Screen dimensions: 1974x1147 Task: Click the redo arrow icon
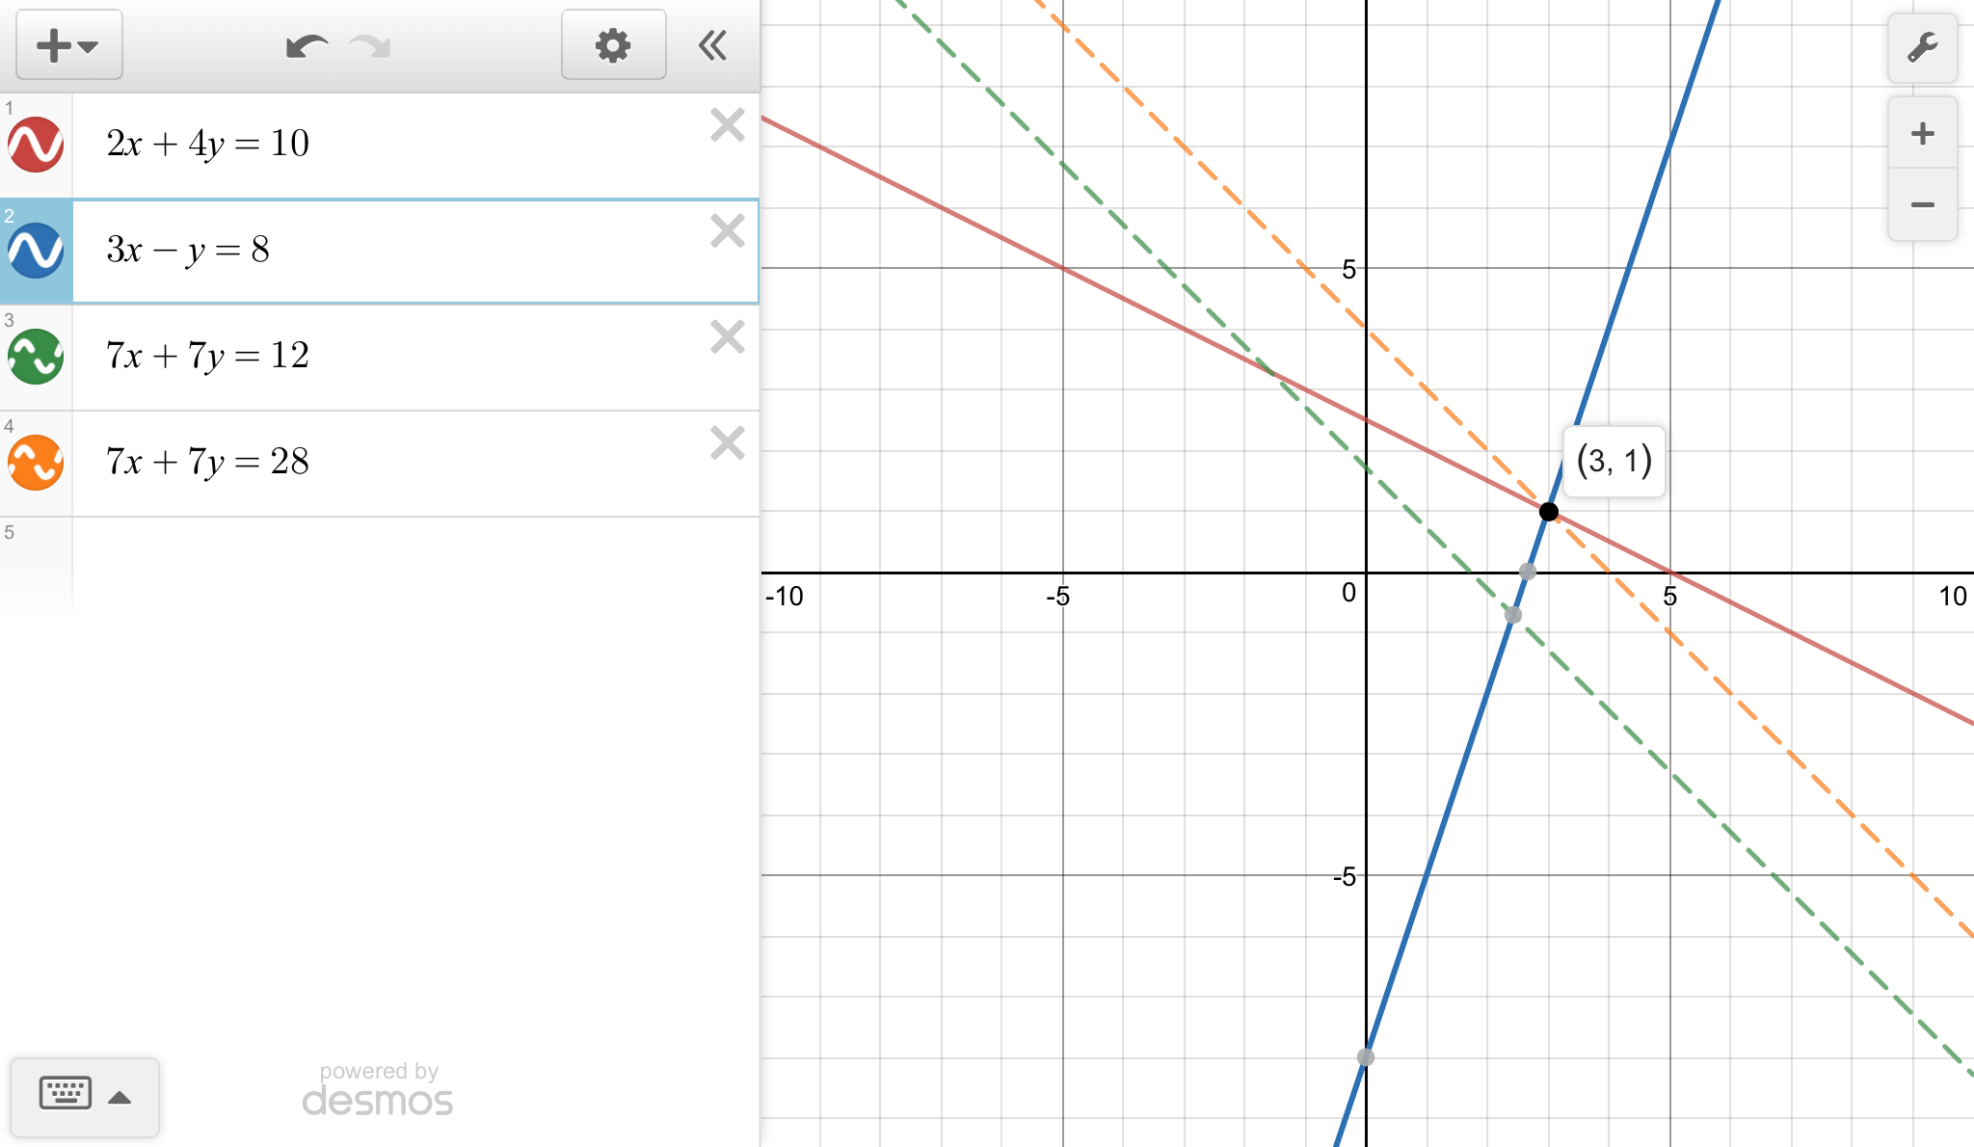coord(370,45)
